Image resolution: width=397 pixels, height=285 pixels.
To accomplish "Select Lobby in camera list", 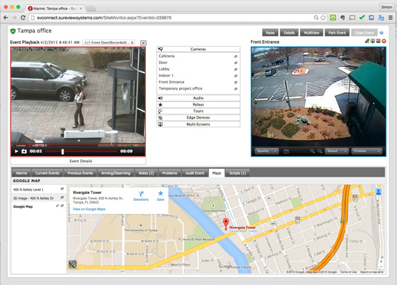I will click(164, 69).
